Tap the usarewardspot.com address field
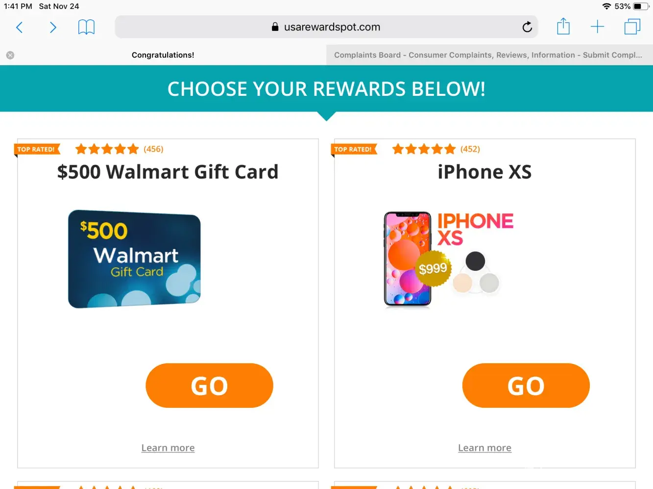Image resolution: width=653 pixels, height=489 pixels. [326, 27]
